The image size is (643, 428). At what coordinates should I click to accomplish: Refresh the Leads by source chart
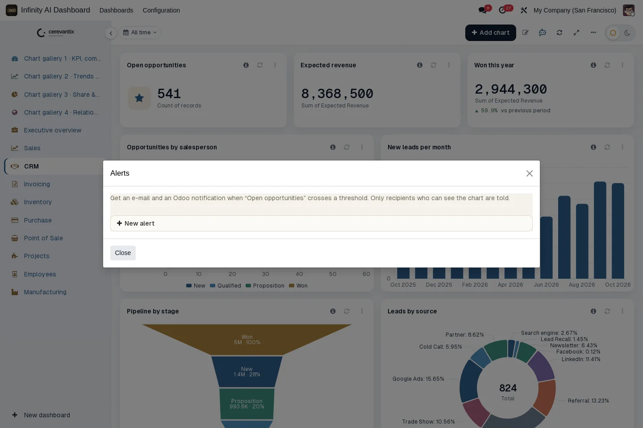coord(607,311)
